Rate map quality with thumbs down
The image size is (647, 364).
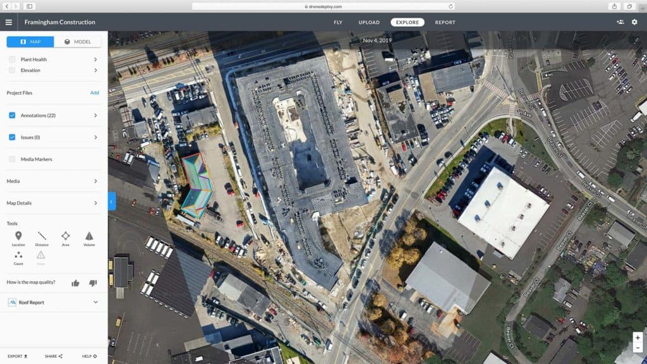tap(93, 283)
